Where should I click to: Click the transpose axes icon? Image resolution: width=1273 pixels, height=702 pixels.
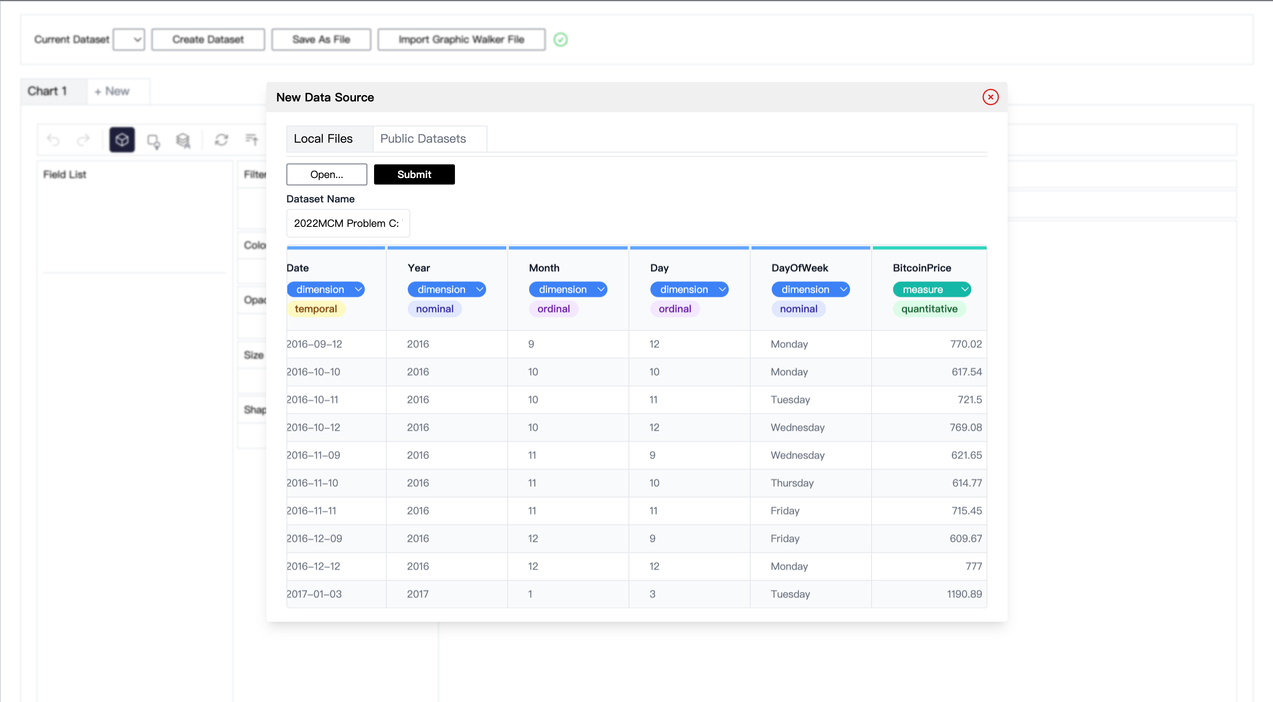[x=222, y=140]
